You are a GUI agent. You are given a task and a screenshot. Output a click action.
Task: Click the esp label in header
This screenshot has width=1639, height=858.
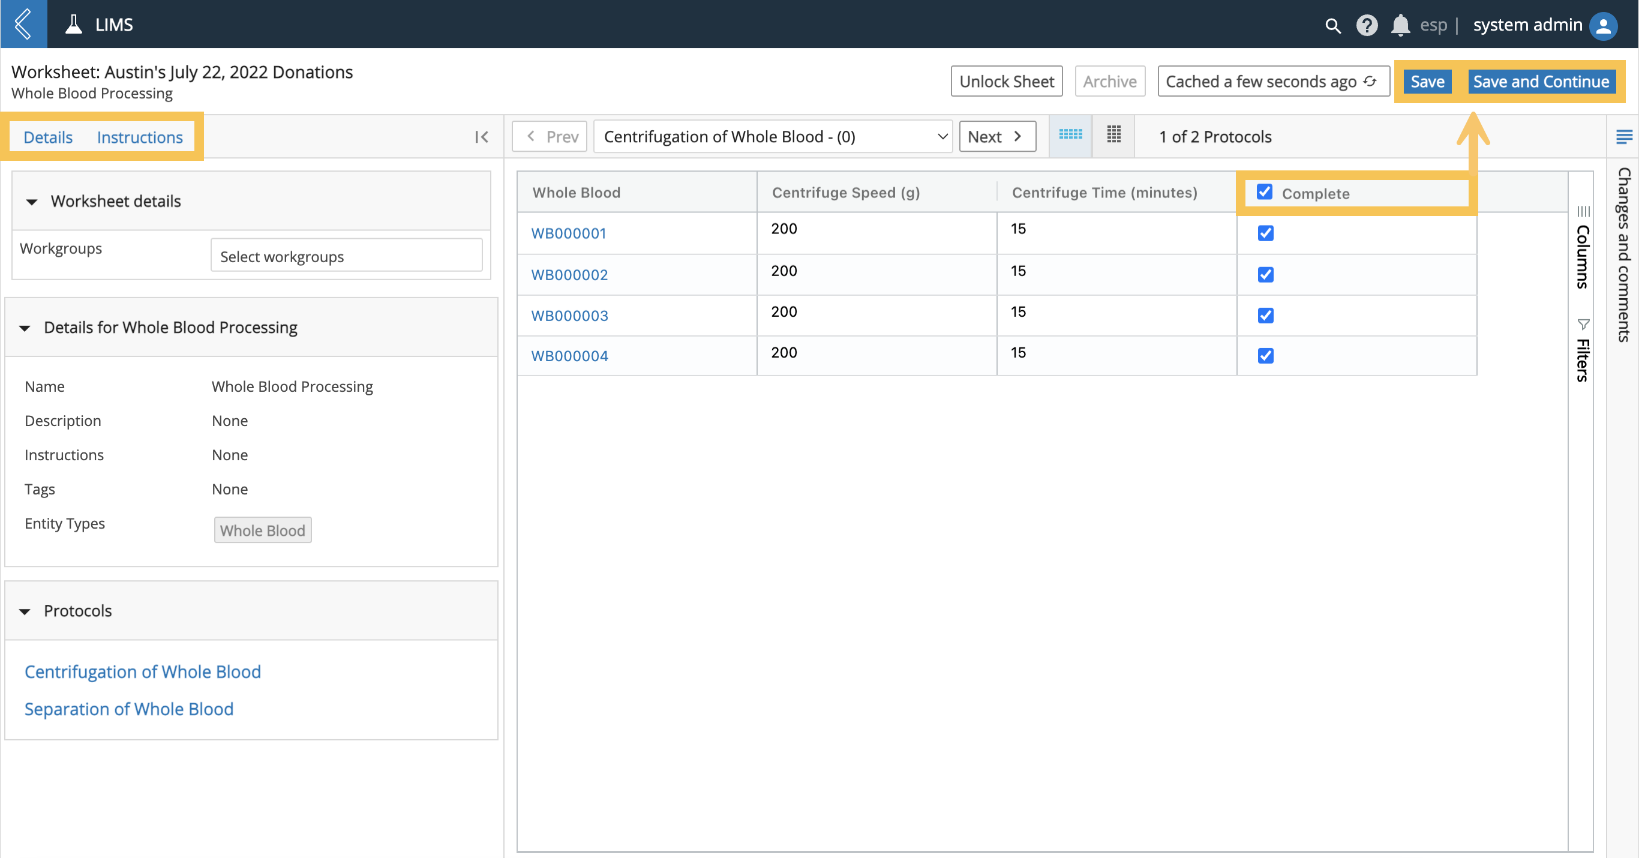pyautogui.click(x=1433, y=25)
